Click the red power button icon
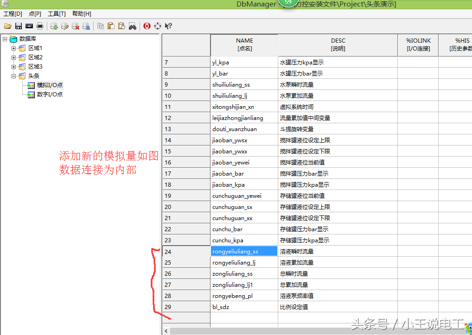Viewport: 472px width, 335px height. pos(147,26)
